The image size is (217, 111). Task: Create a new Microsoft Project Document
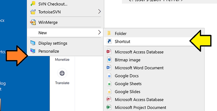click(x=154, y=107)
